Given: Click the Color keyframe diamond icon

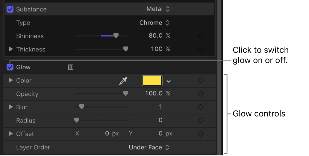Looking at the screenshot, I should tap(201, 81).
